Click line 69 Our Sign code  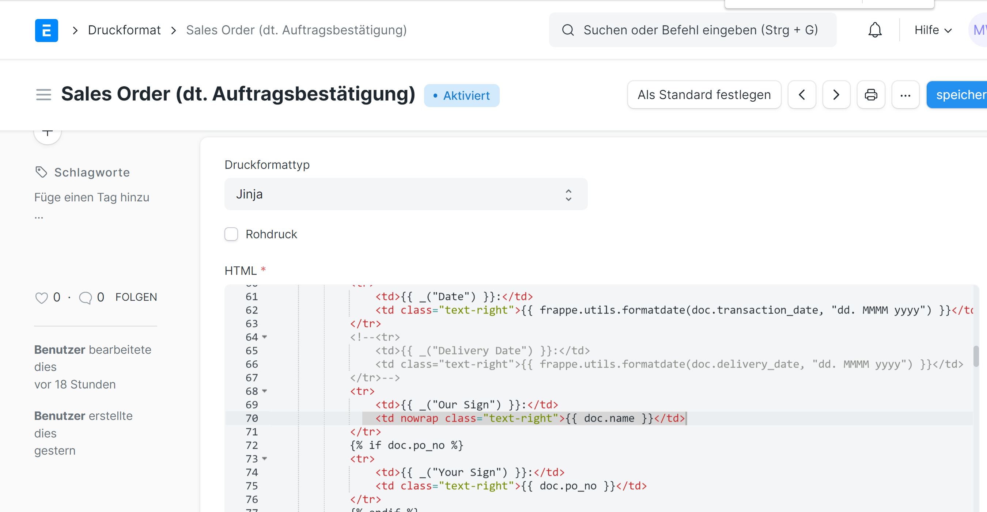click(467, 405)
